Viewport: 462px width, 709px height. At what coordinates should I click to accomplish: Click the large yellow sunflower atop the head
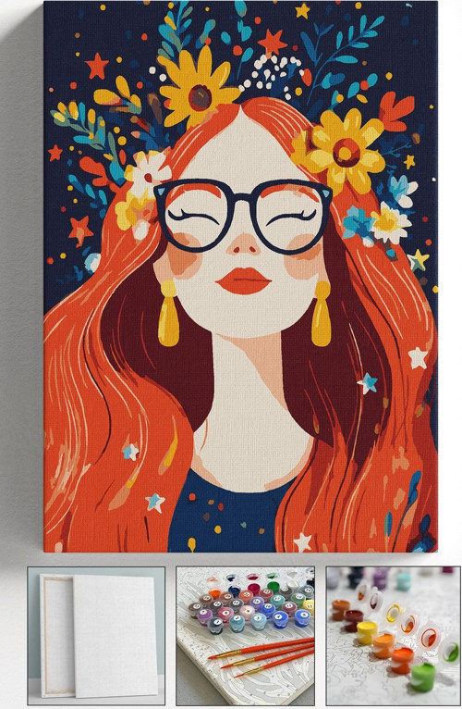pyautogui.click(x=198, y=87)
